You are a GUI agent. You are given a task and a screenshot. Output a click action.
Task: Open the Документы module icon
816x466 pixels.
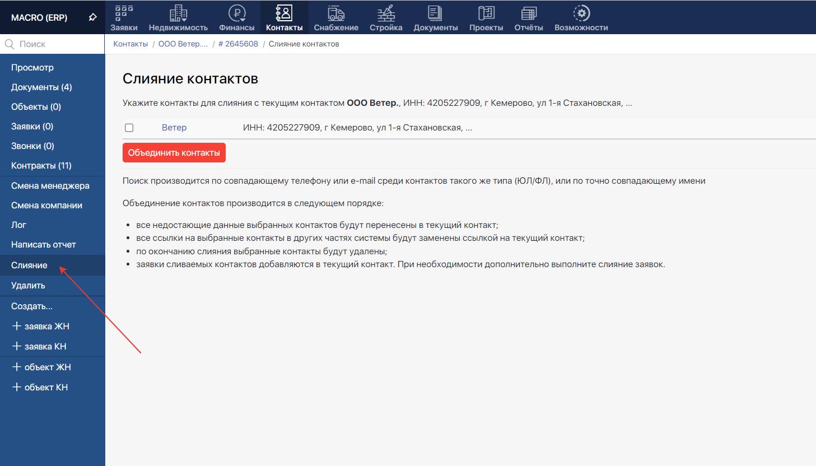pyautogui.click(x=435, y=13)
